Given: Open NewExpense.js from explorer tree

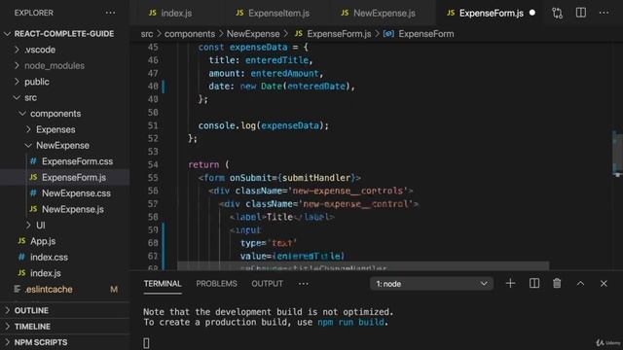Looking at the screenshot, I should click(73, 209).
